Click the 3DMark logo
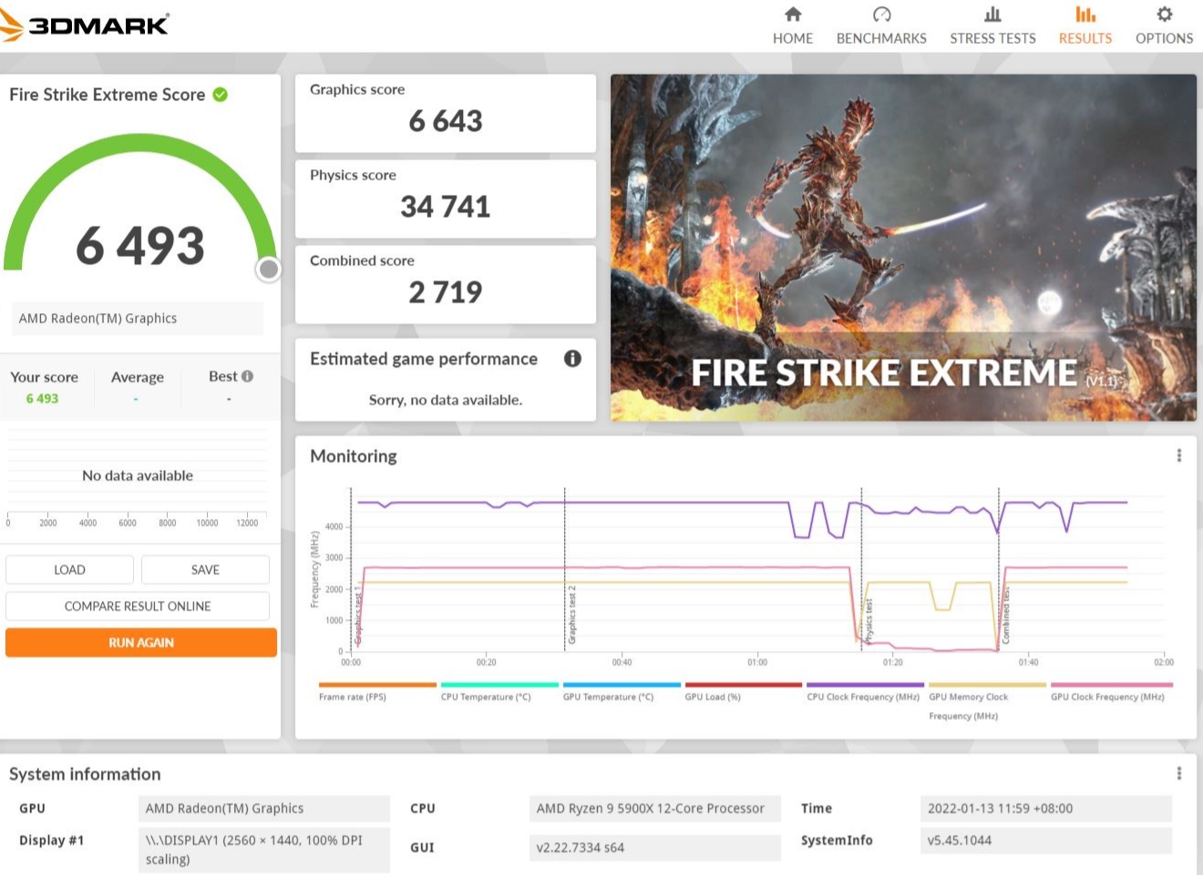The width and height of the screenshot is (1203, 875). [85, 24]
